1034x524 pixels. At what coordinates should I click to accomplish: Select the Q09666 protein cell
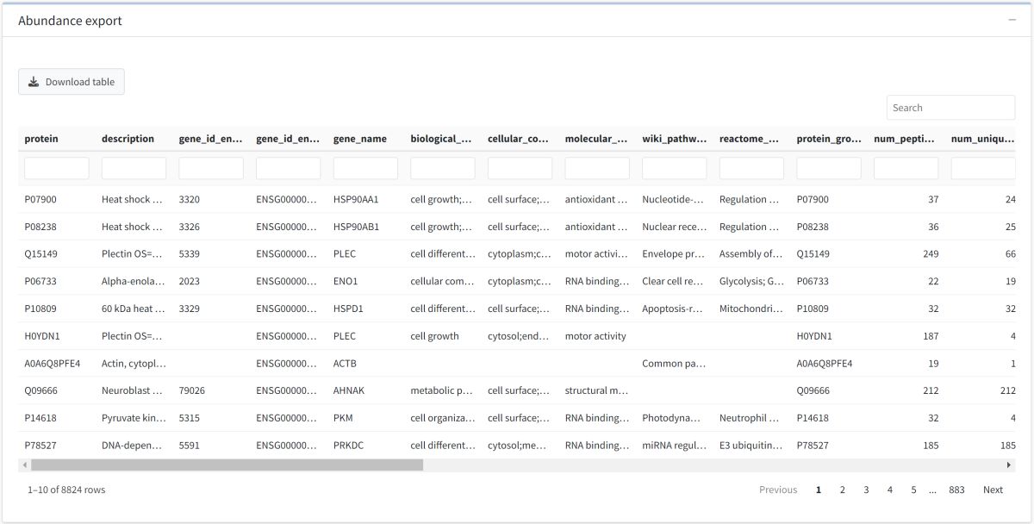(40, 390)
